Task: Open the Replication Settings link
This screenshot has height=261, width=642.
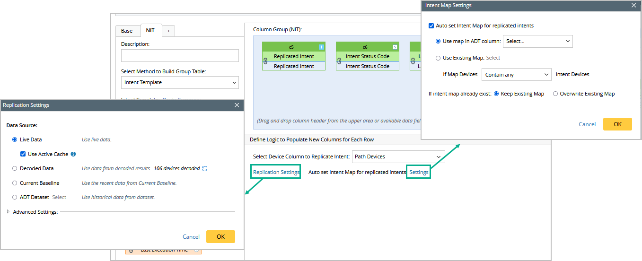Action: pyautogui.click(x=276, y=172)
